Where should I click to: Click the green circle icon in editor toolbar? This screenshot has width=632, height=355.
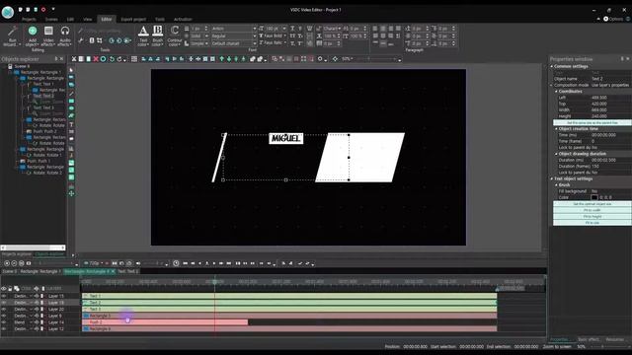click(x=103, y=59)
